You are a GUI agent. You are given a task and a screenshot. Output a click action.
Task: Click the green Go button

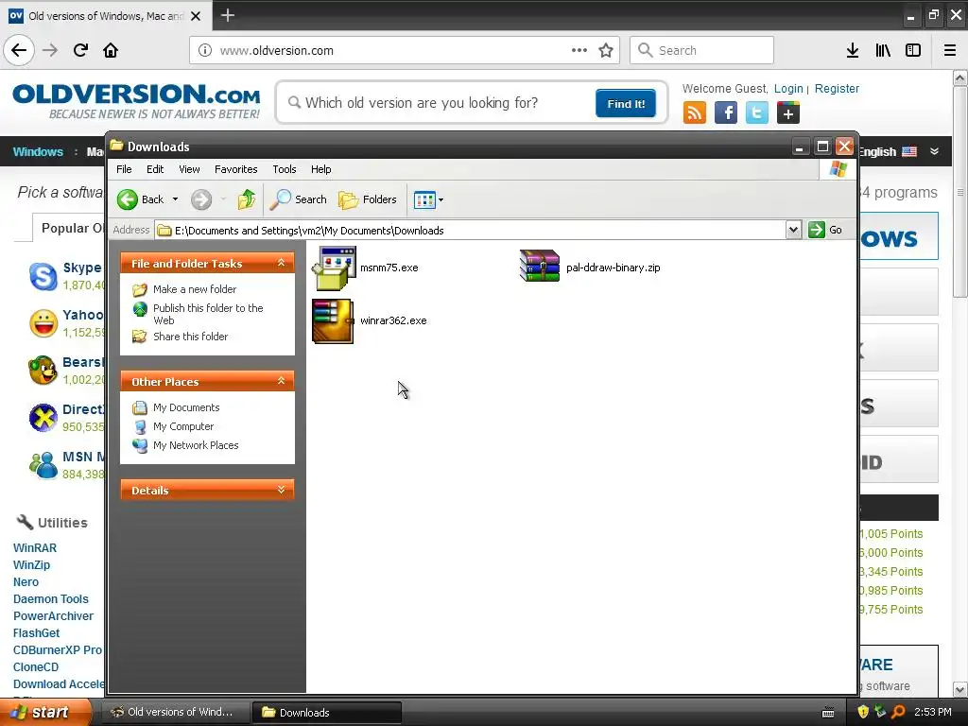(824, 230)
